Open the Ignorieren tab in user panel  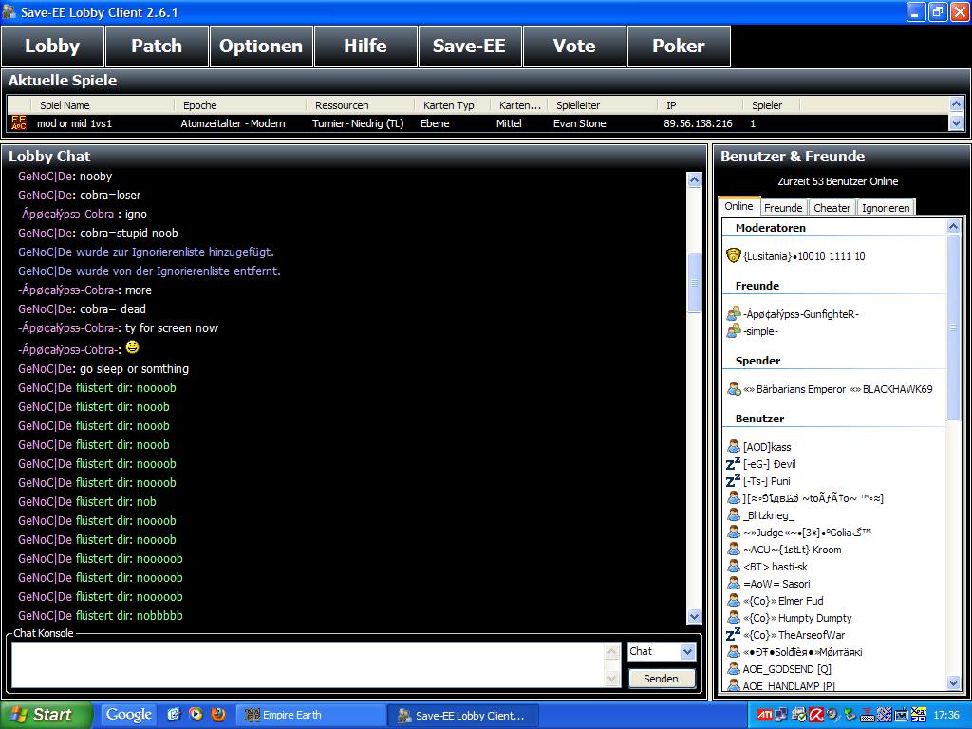click(x=886, y=208)
